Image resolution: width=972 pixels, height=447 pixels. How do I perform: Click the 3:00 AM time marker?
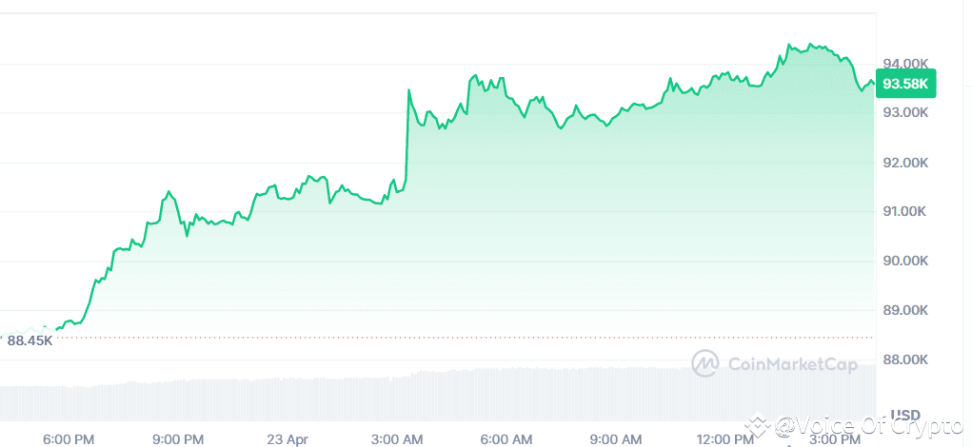tap(398, 439)
